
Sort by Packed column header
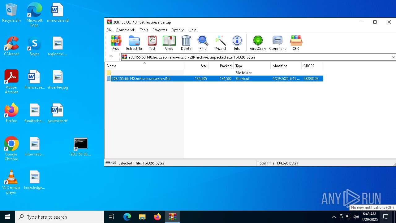pos(221,66)
